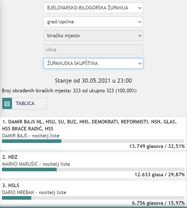Open the biračko mjesto dropdown
187x208 pixels.
tap(93, 36)
